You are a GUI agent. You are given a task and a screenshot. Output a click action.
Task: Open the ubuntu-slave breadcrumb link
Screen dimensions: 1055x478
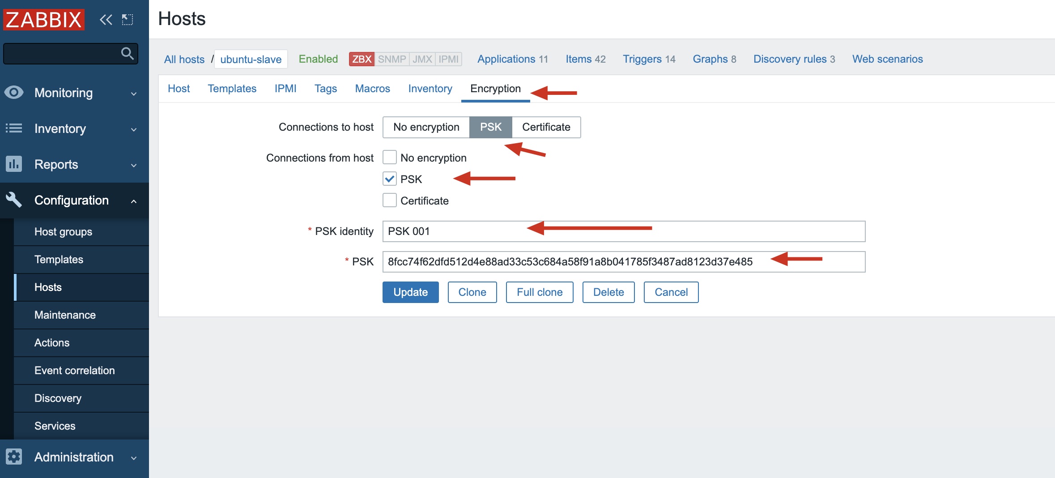(251, 59)
